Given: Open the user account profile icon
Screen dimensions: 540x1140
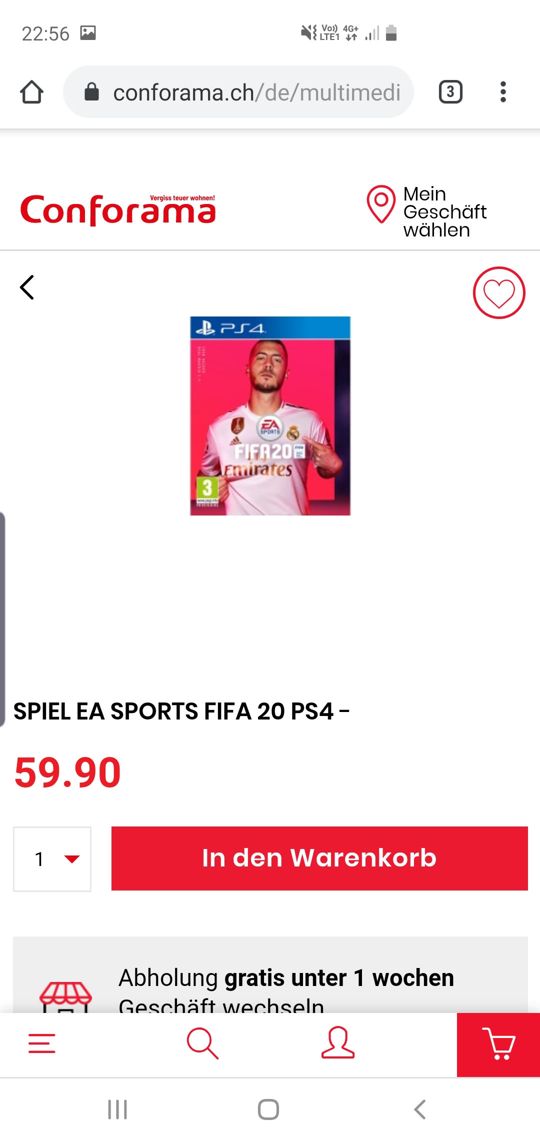Looking at the screenshot, I should point(338,1042).
